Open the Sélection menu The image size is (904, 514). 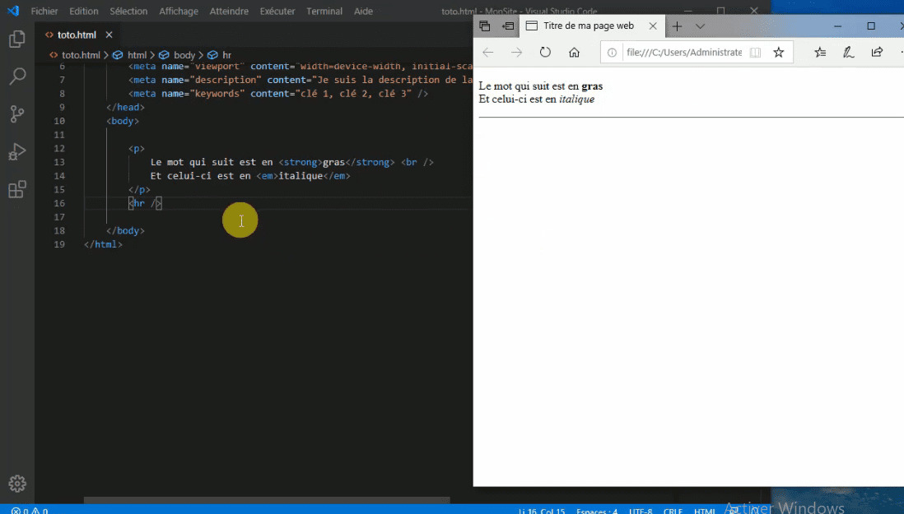point(128,11)
